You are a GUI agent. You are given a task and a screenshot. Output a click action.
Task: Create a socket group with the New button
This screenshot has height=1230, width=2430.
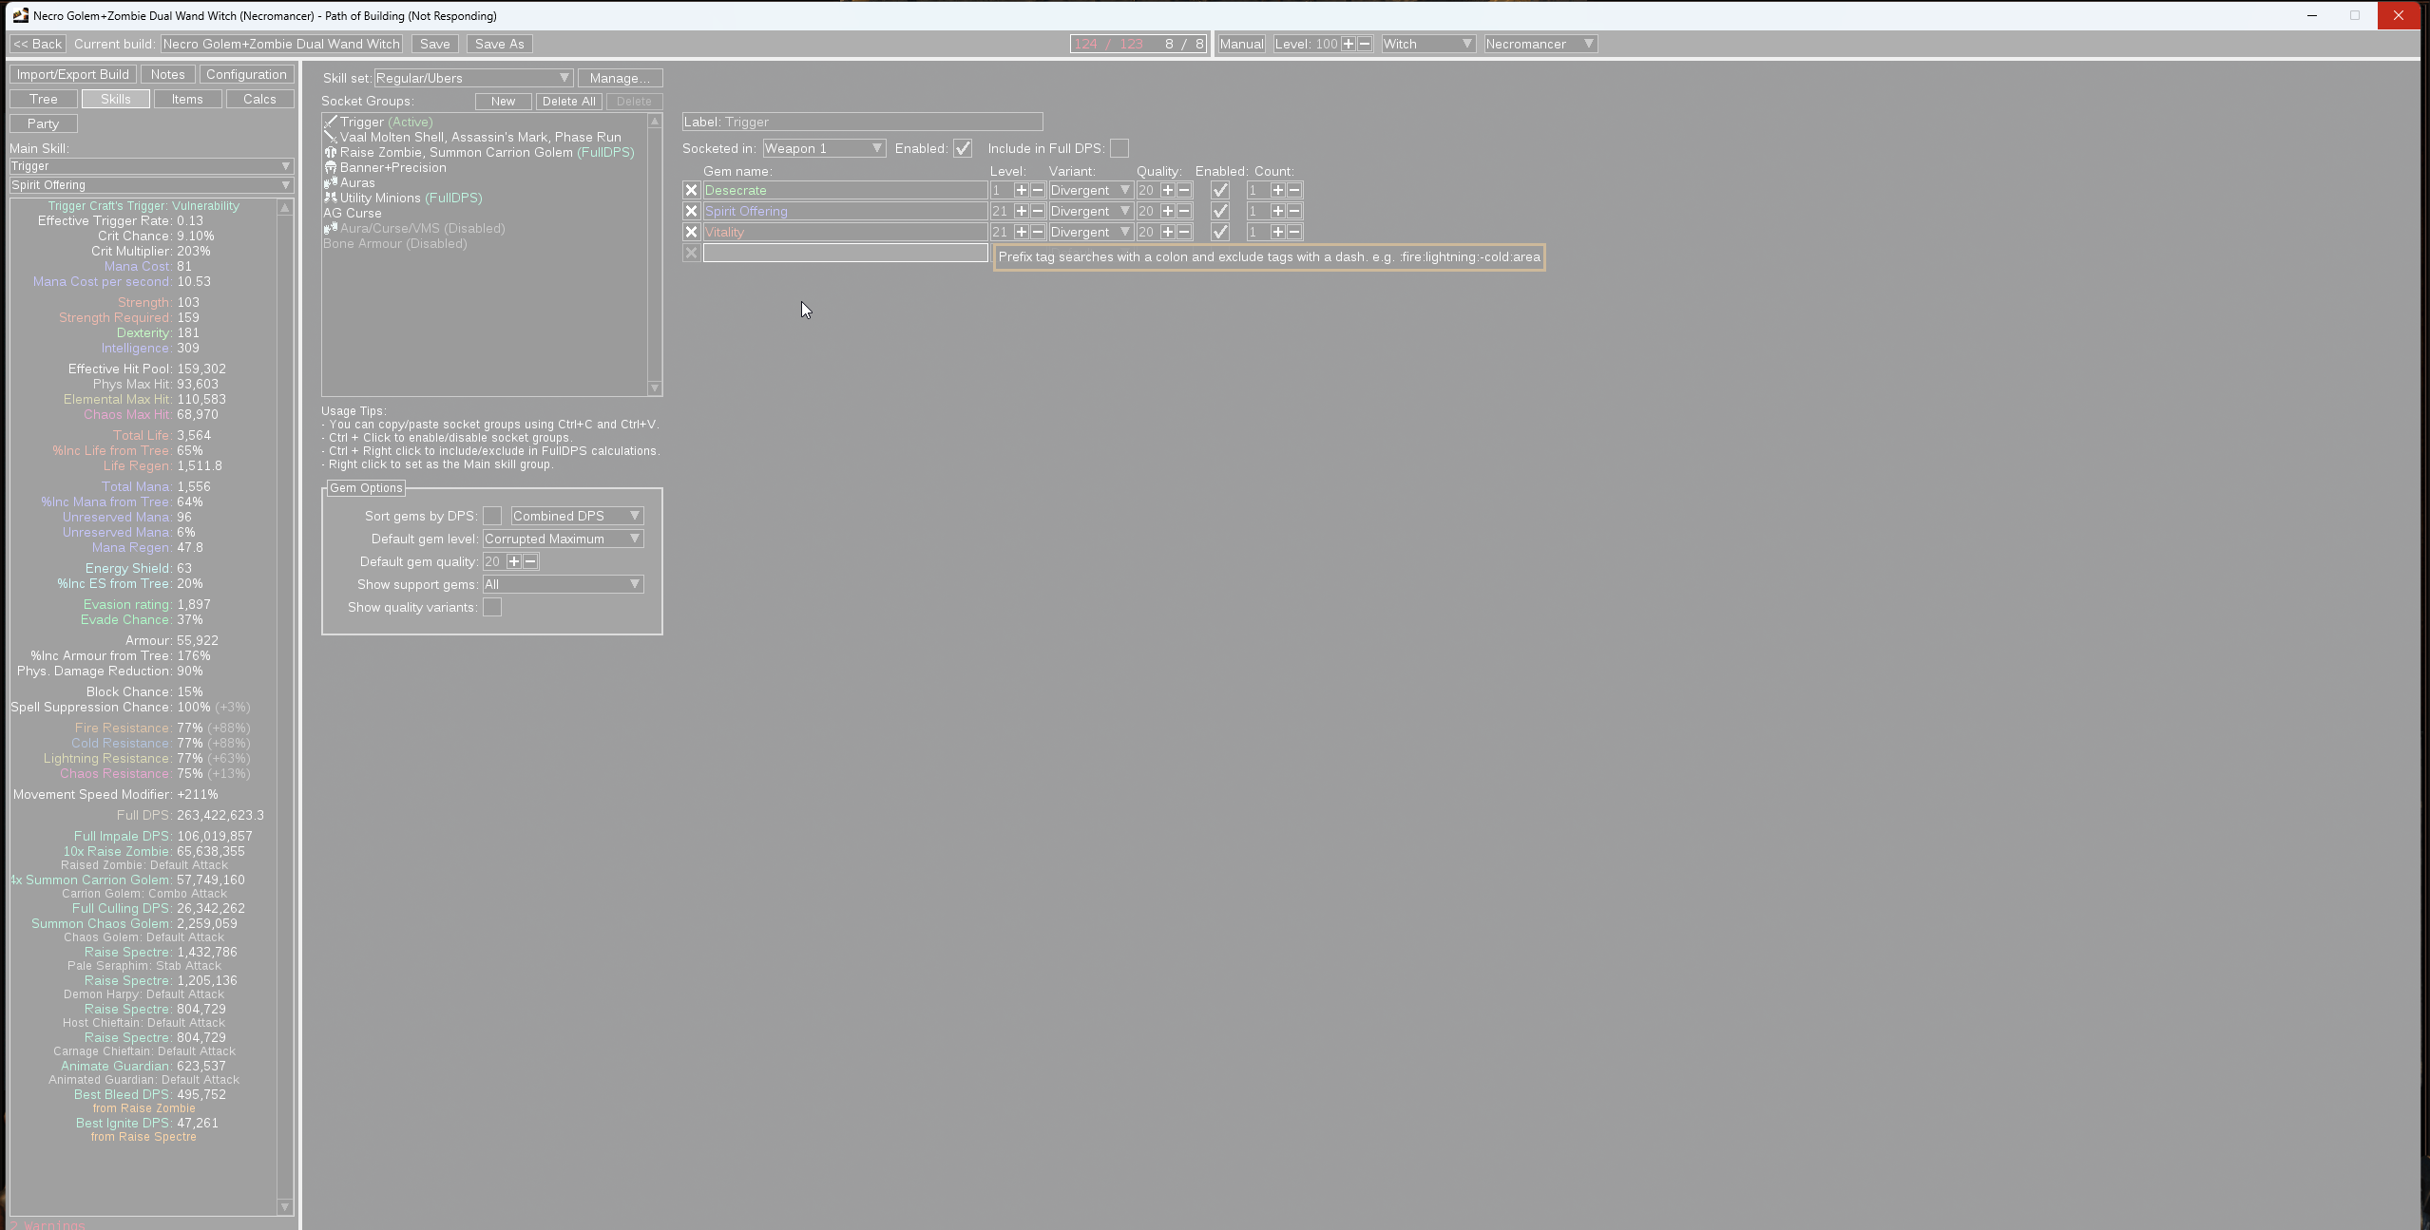click(x=503, y=101)
